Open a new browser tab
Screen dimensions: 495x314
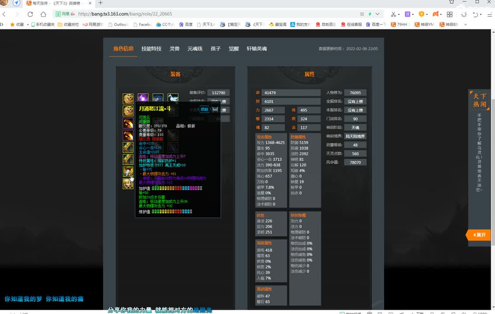(x=100, y=3)
